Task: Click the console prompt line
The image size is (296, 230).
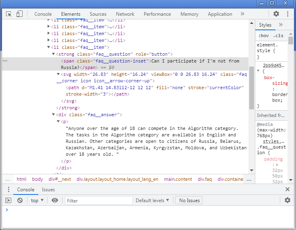Action: 148,210
